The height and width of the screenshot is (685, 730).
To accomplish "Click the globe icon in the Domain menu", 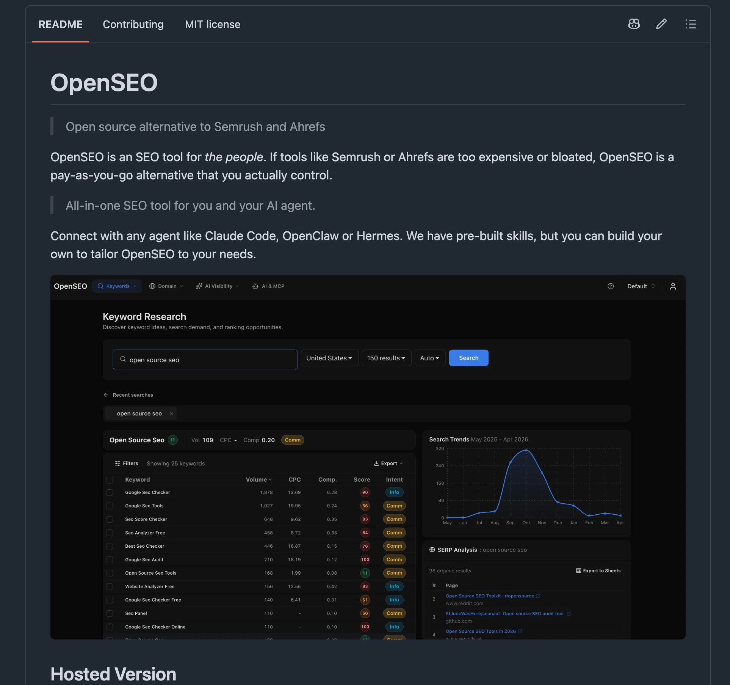I will [152, 286].
